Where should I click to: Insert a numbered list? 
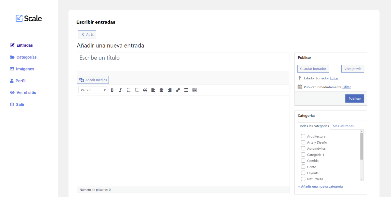pyautogui.click(x=137, y=90)
